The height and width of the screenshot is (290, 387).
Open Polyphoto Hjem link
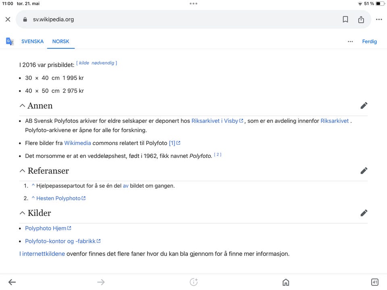pos(48,228)
